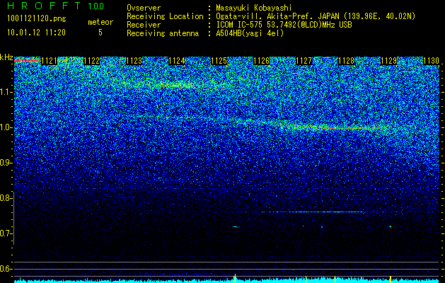The height and width of the screenshot is (283, 445).
Task: Click the 1128 time marker
Action: pyautogui.click(x=346, y=61)
